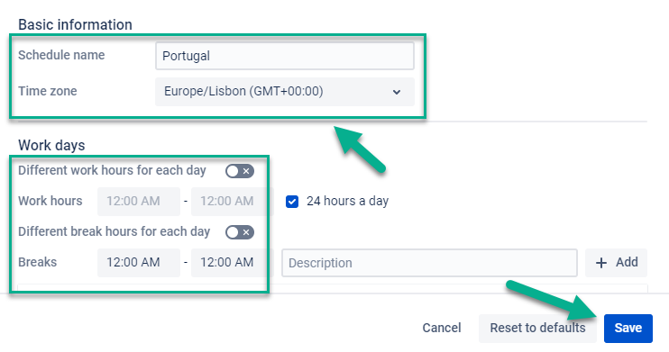Click the Cancel button
This screenshot has width=669, height=352.
(x=442, y=328)
